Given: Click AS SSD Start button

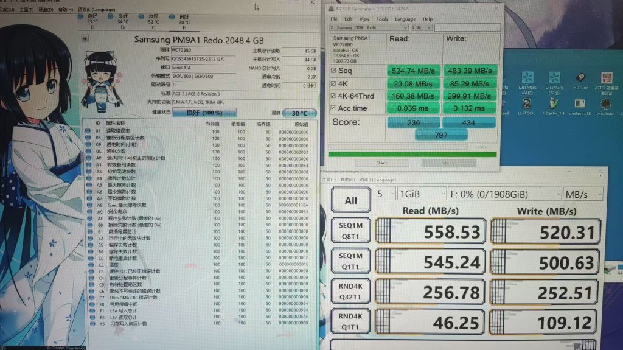Looking at the screenshot, I should [x=381, y=163].
